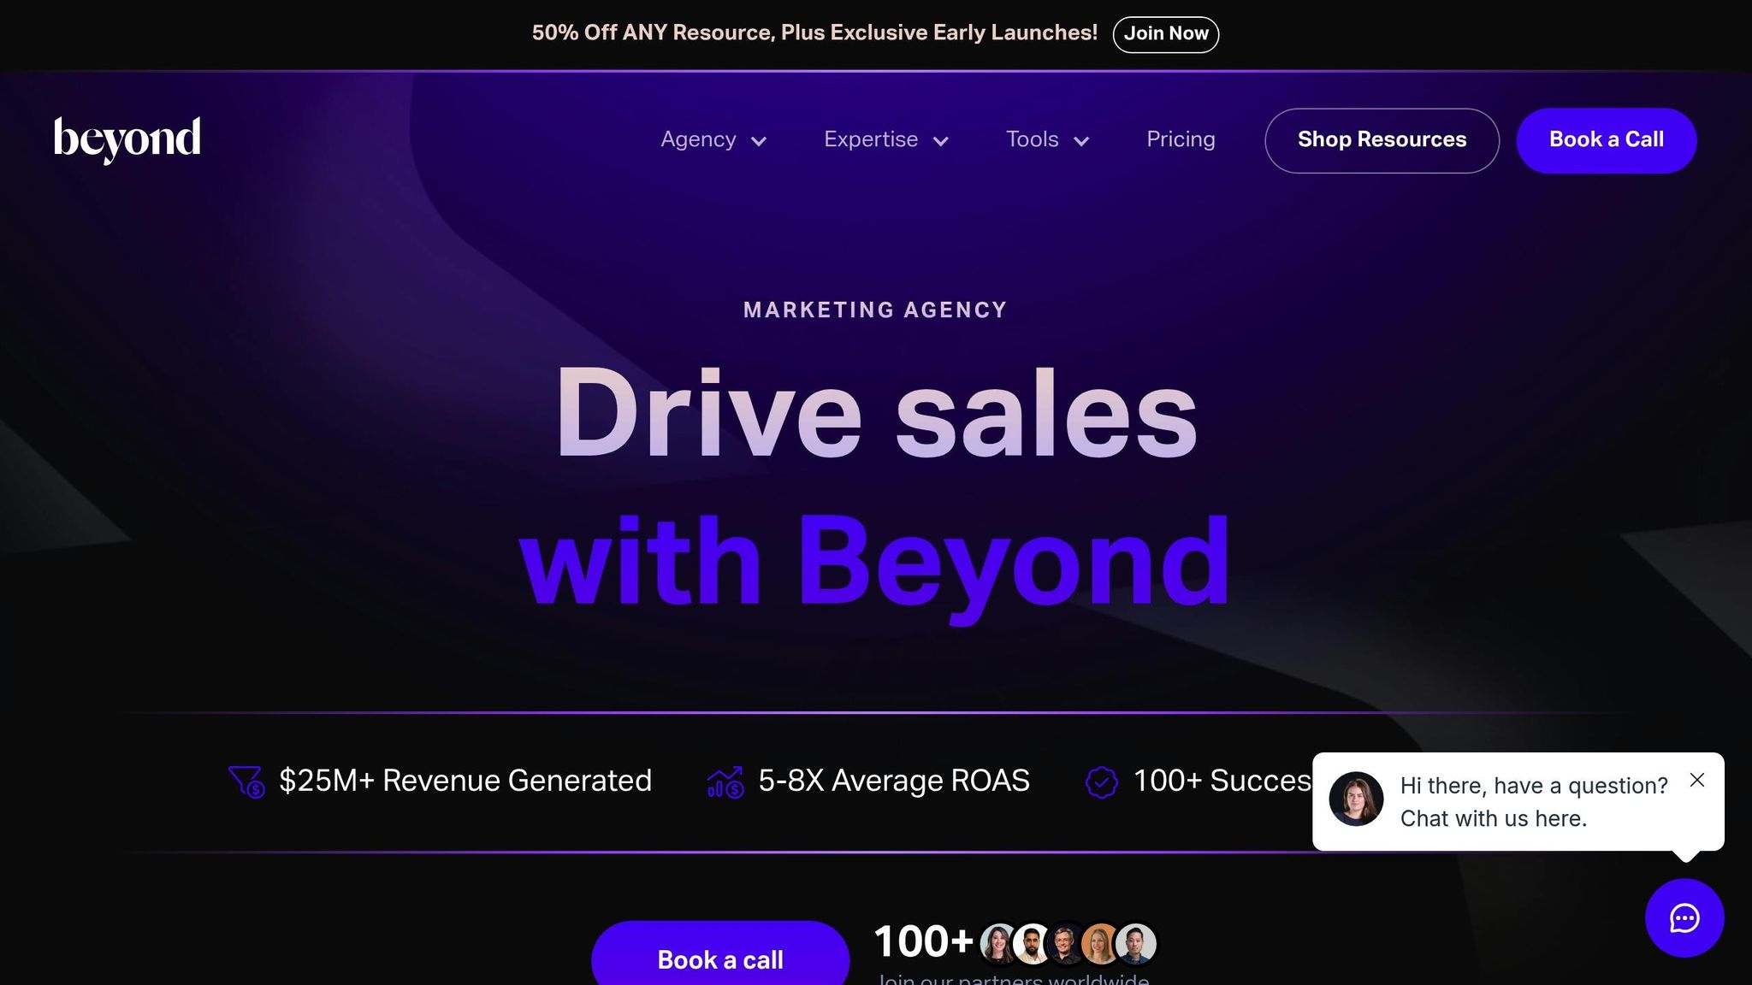Expand the Tools navigation dropdown
The image size is (1752, 985).
coord(1046,139)
